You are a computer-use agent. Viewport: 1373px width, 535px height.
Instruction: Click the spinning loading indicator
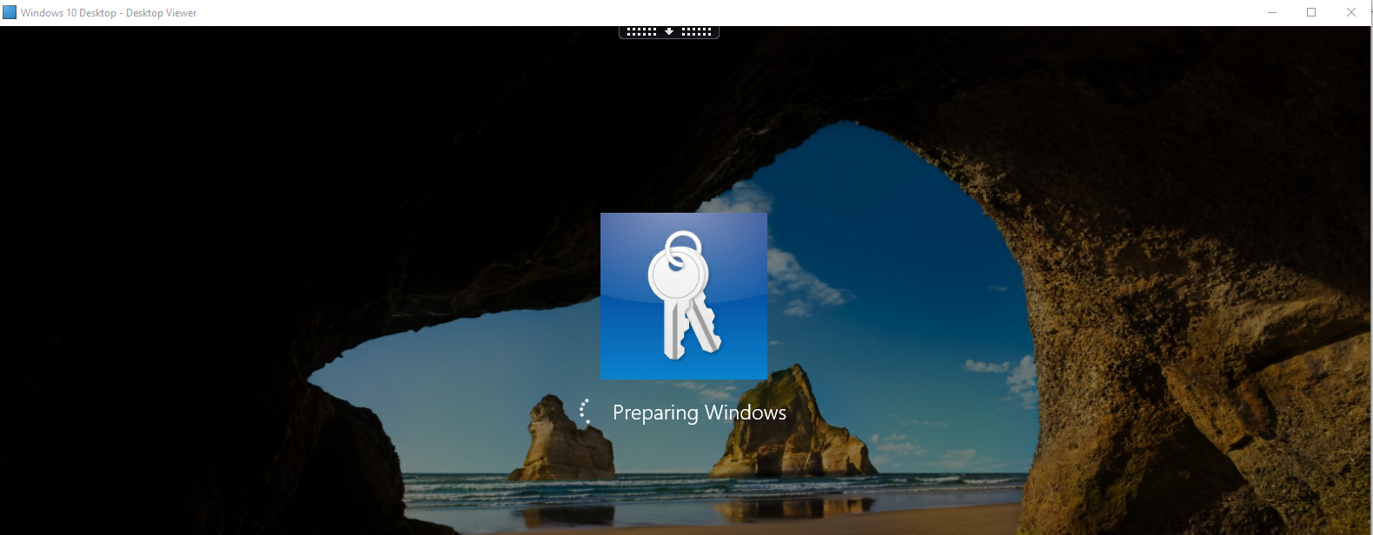coord(586,412)
